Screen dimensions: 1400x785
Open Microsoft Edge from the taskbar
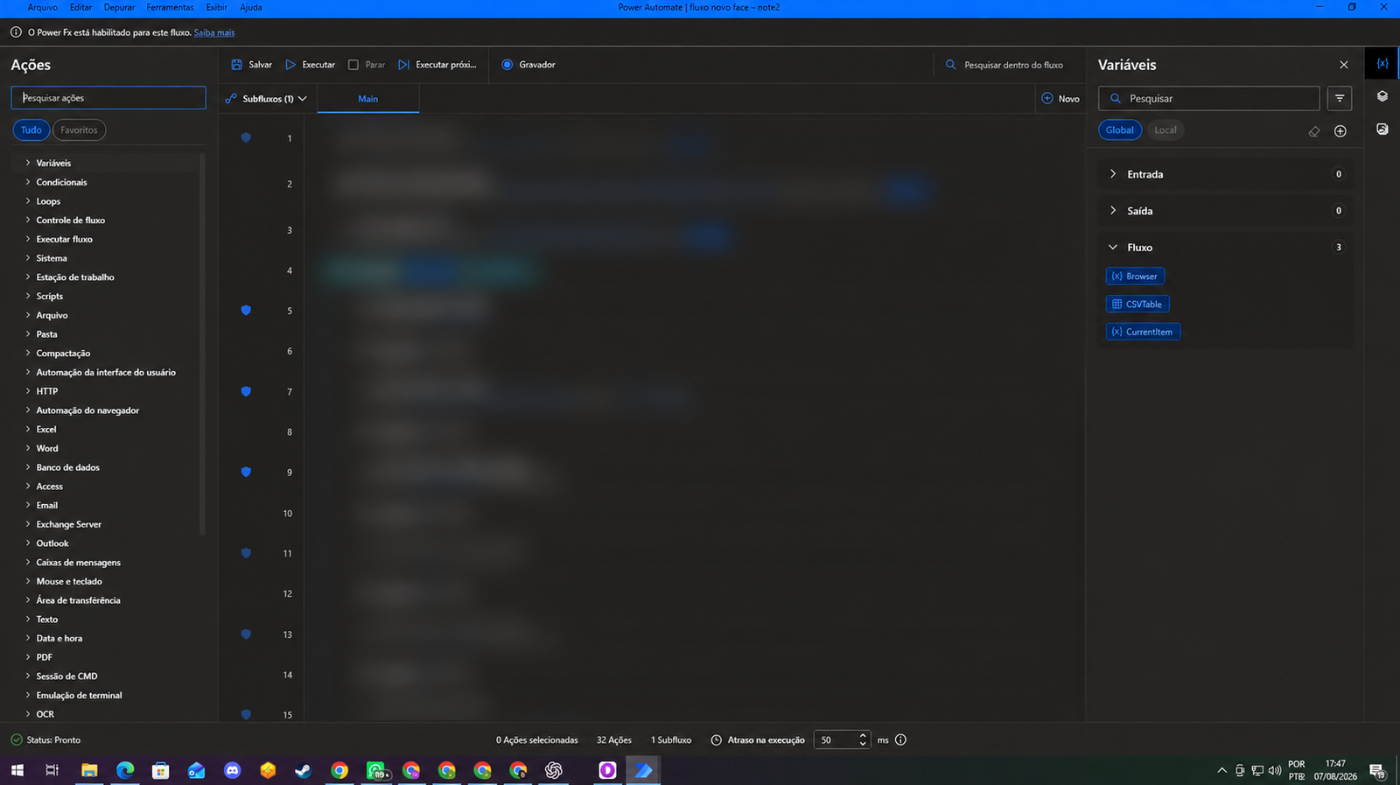point(125,771)
